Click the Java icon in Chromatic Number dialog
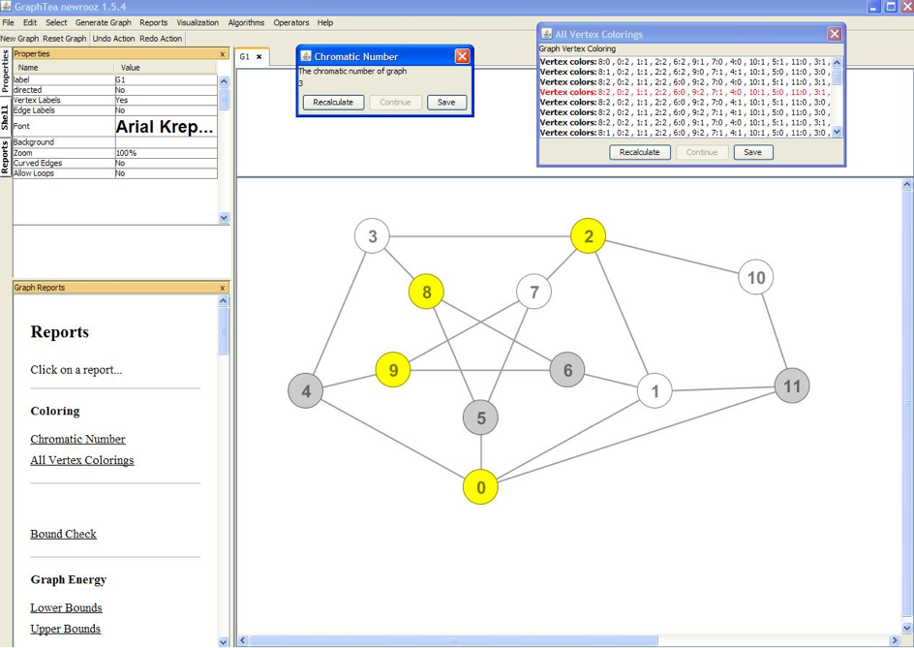 [306, 56]
